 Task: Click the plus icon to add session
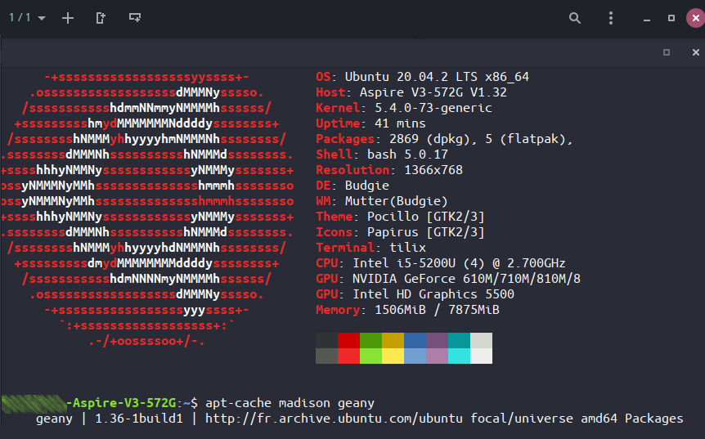pyautogui.click(x=68, y=18)
